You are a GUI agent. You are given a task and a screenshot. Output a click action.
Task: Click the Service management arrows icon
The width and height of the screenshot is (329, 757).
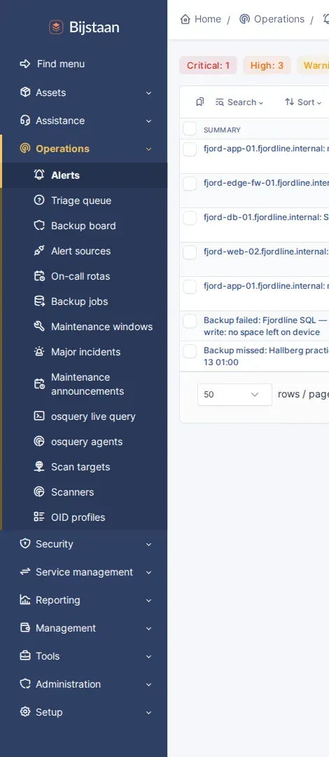(25, 572)
